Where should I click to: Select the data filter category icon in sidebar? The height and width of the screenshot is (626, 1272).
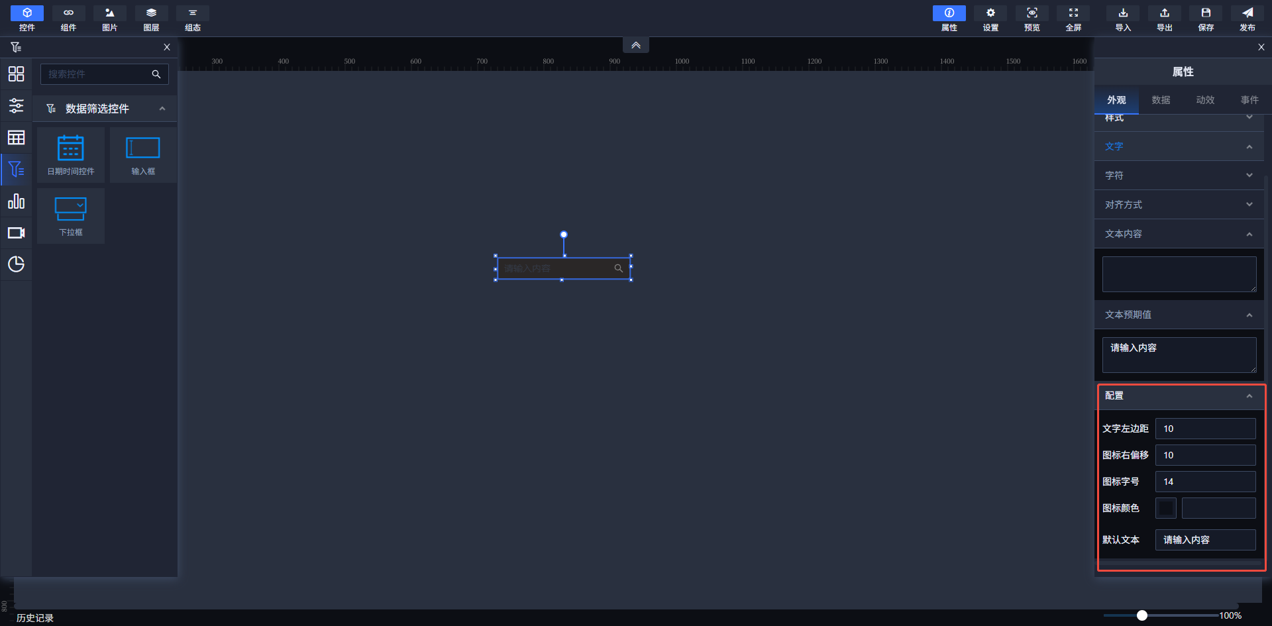(16, 169)
